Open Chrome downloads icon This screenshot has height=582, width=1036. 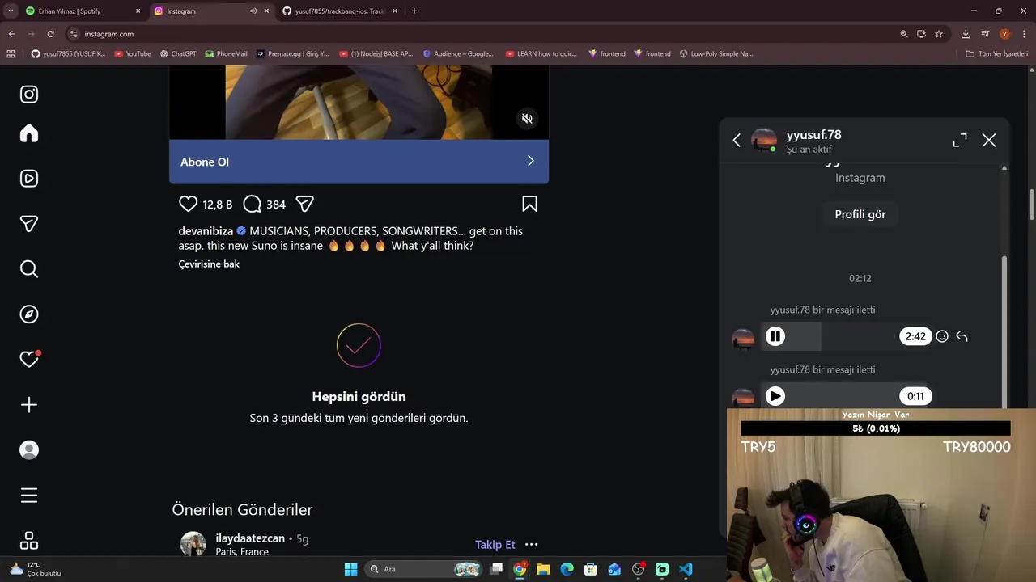click(966, 34)
